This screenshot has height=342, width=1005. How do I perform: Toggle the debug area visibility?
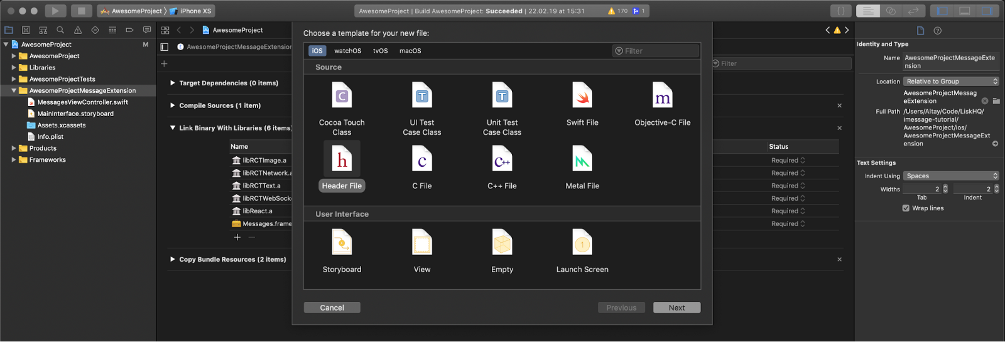point(965,11)
